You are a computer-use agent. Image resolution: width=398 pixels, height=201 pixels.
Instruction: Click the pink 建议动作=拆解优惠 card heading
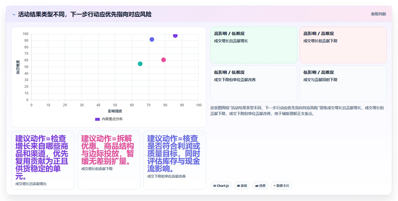coord(108,150)
